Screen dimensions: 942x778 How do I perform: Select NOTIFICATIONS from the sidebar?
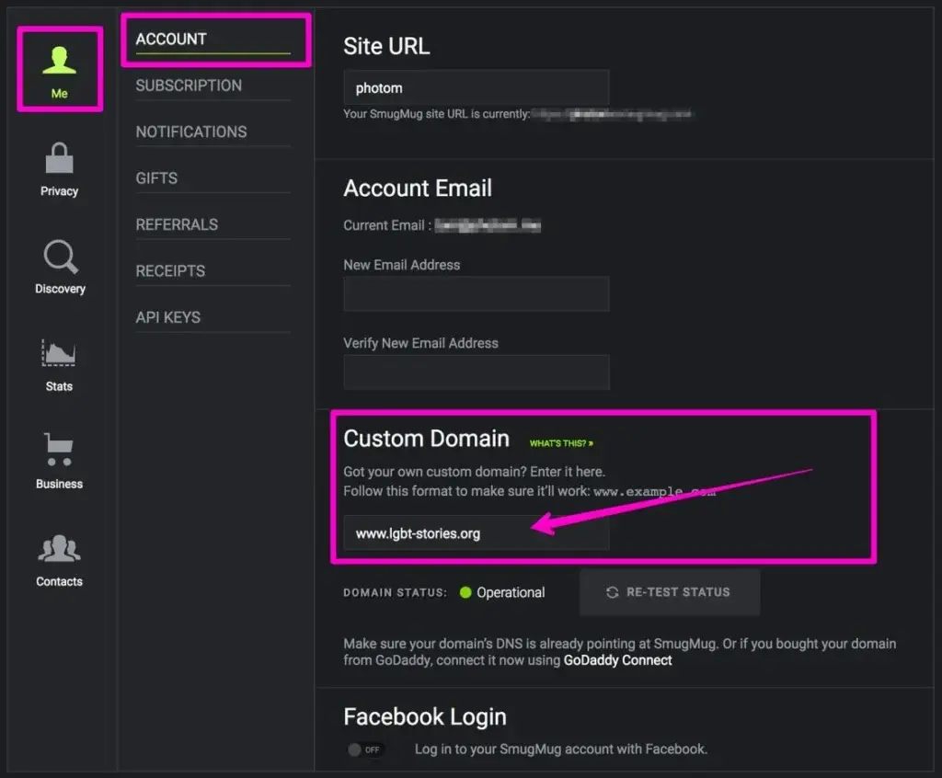click(x=190, y=132)
